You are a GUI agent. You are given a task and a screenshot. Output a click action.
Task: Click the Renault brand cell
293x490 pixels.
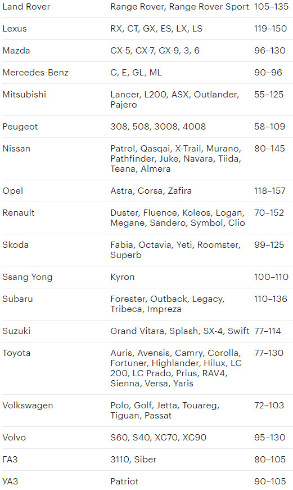[19, 213]
